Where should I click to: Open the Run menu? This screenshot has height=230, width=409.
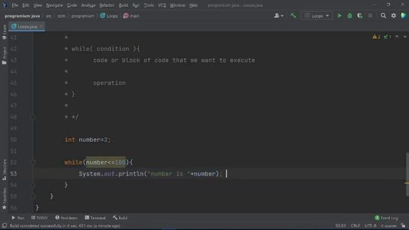pyautogui.click(x=136, y=5)
